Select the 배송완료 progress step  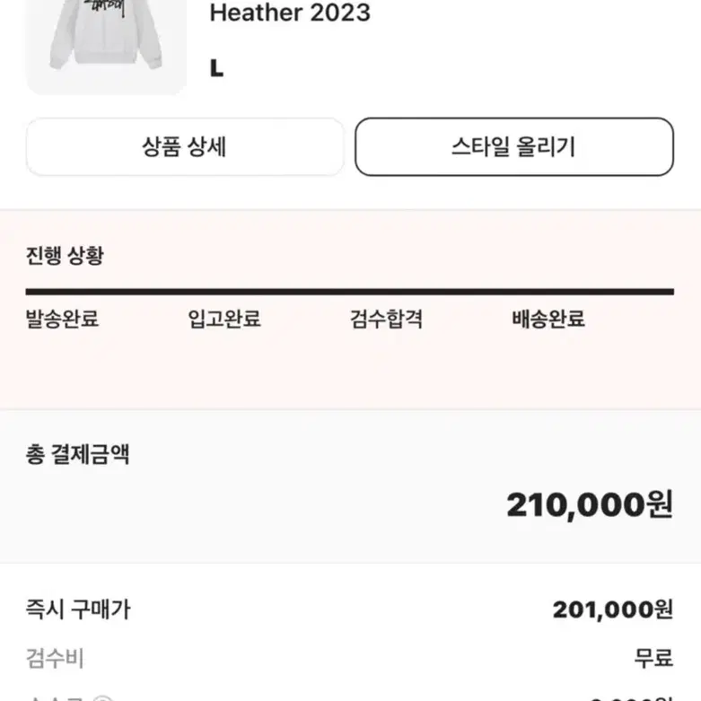(x=548, y=320)
